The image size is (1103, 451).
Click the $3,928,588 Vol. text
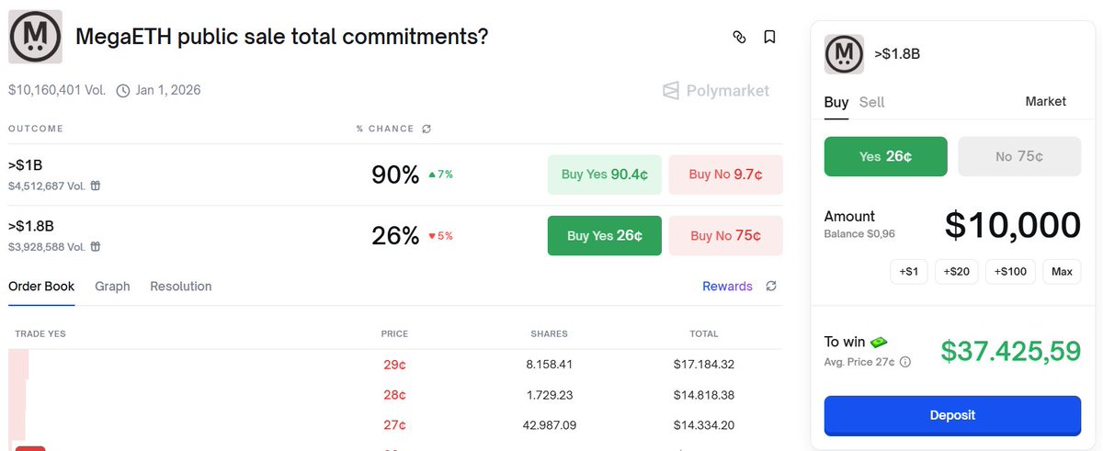(x=47, y=246)
